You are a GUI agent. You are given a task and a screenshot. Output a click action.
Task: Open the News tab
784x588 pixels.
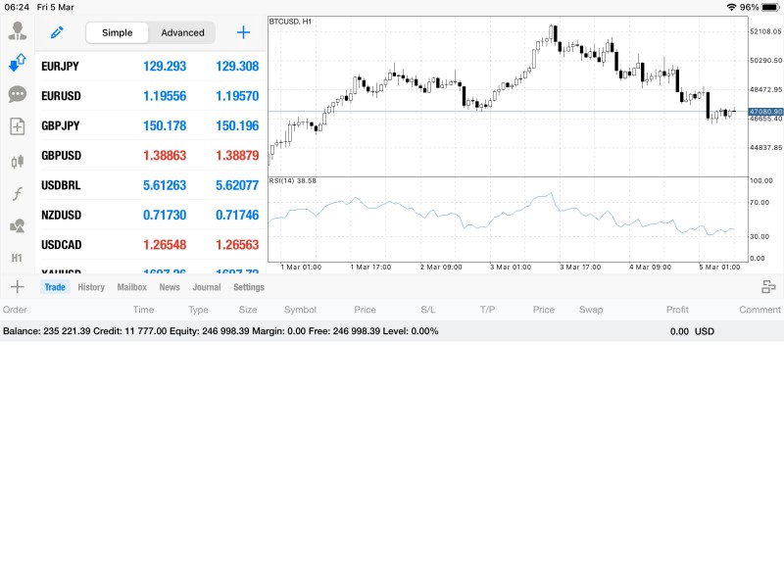(x=170, y=287)
